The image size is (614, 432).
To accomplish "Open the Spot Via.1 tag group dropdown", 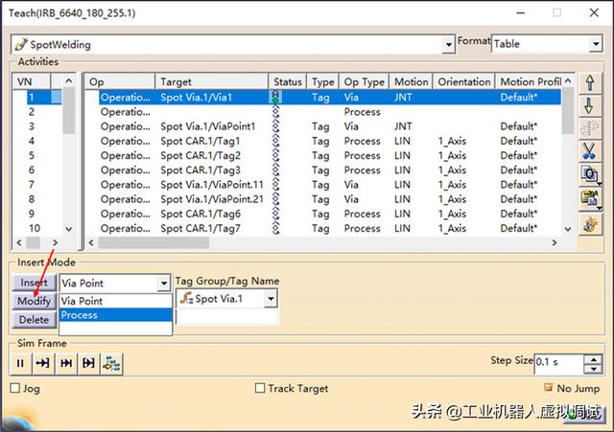I will (x=271, y=299).
